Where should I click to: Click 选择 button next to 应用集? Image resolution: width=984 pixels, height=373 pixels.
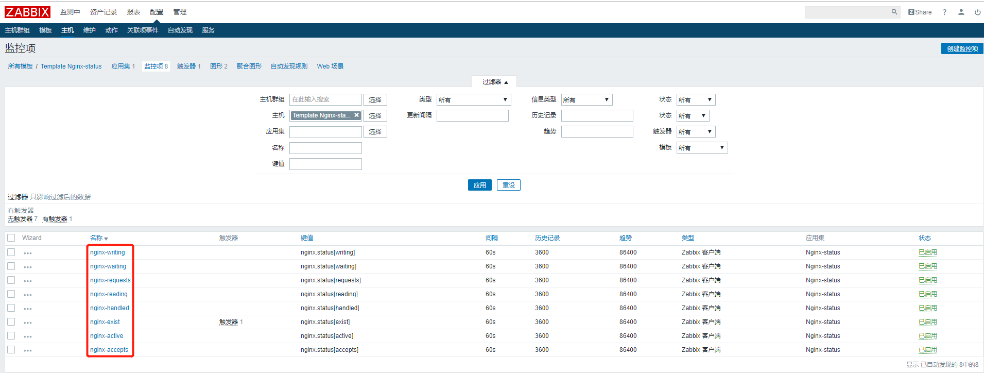tap(375, 132)
